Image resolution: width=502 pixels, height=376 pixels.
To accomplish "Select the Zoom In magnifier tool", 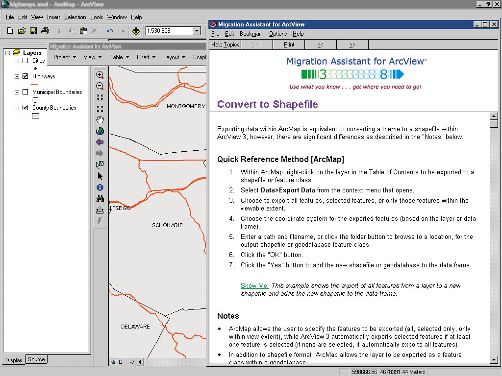I will pos(100,75).
